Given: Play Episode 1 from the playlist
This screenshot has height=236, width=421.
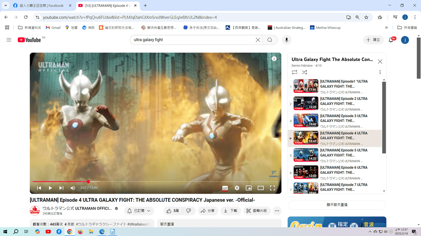Looking at the screenshot, I should tap(335, 87).
